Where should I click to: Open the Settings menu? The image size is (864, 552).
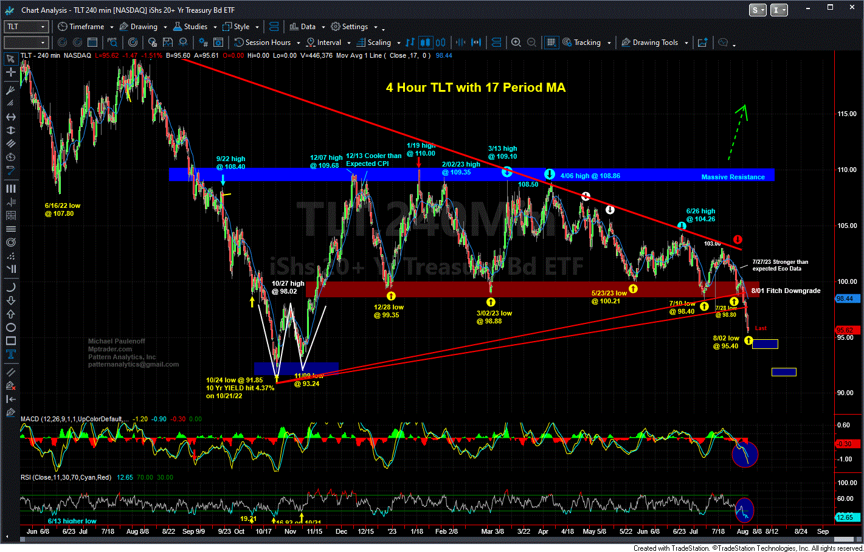point(349,27)
